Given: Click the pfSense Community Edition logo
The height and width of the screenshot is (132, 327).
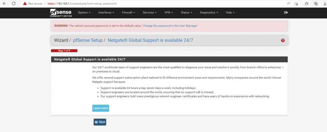Looking at the screenshot, I should (x=61, y=13).
